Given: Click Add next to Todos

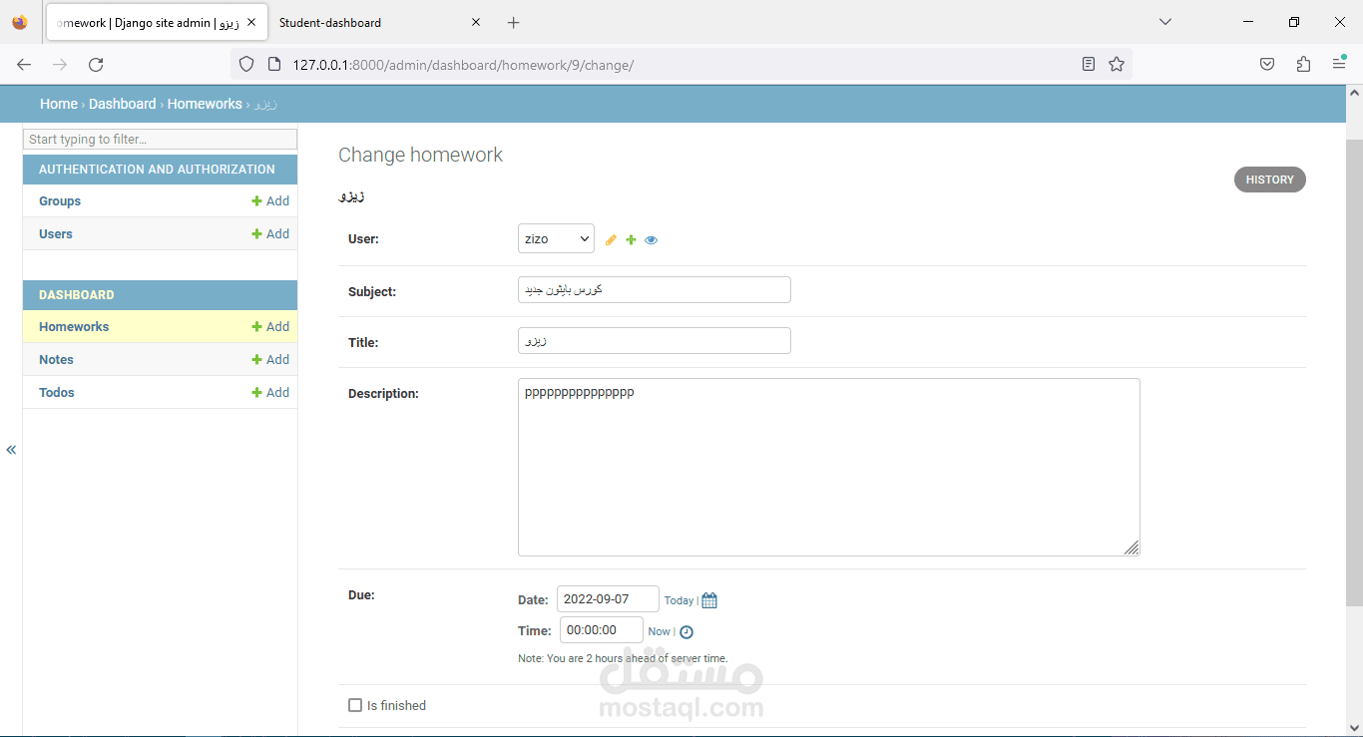Looking at the screenshot, I should point(270,393).
